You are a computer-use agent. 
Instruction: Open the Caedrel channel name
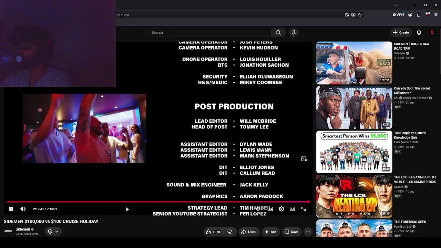coord(399,187)
